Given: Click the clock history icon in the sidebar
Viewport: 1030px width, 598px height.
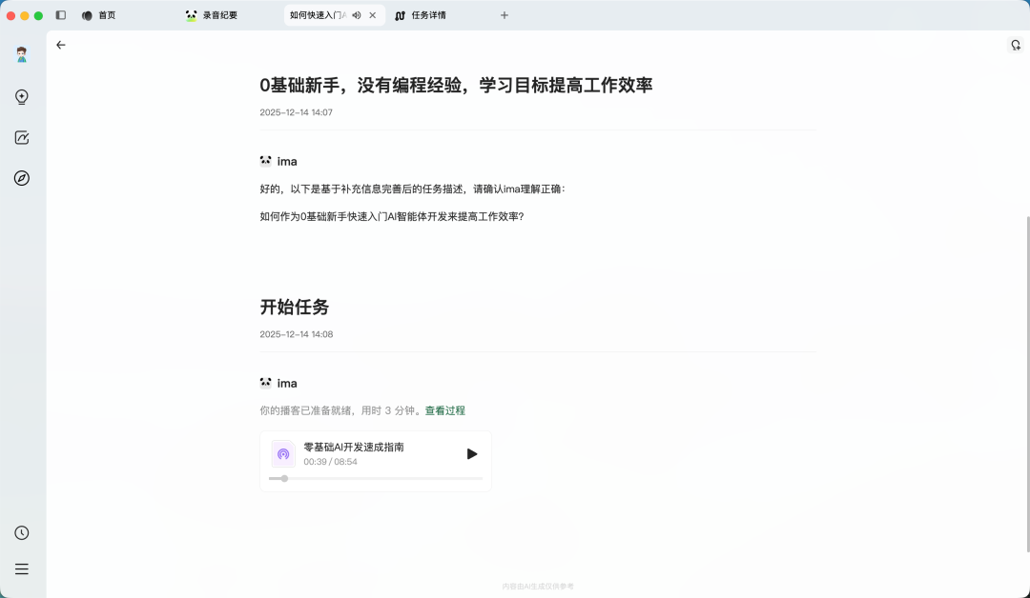Looking at the screenshot, I should coord(21,533).
